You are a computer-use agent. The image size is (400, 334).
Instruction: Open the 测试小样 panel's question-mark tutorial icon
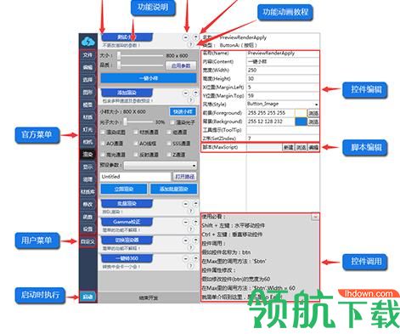191,44
